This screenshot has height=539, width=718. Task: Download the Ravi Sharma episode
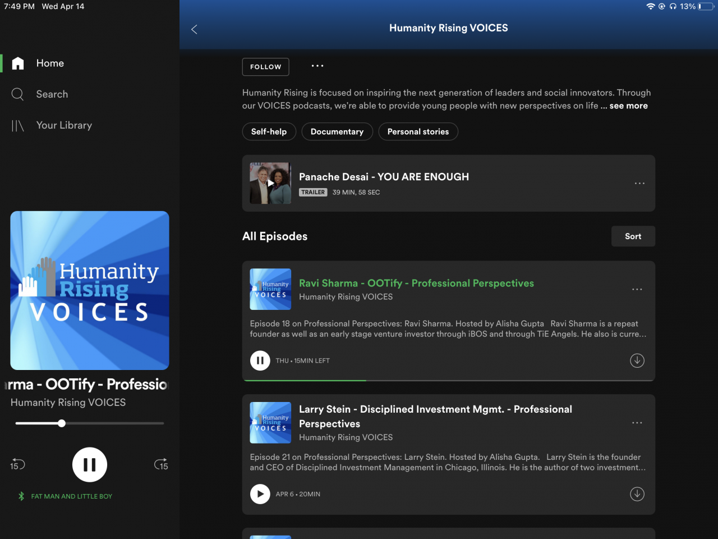point(637,360)
